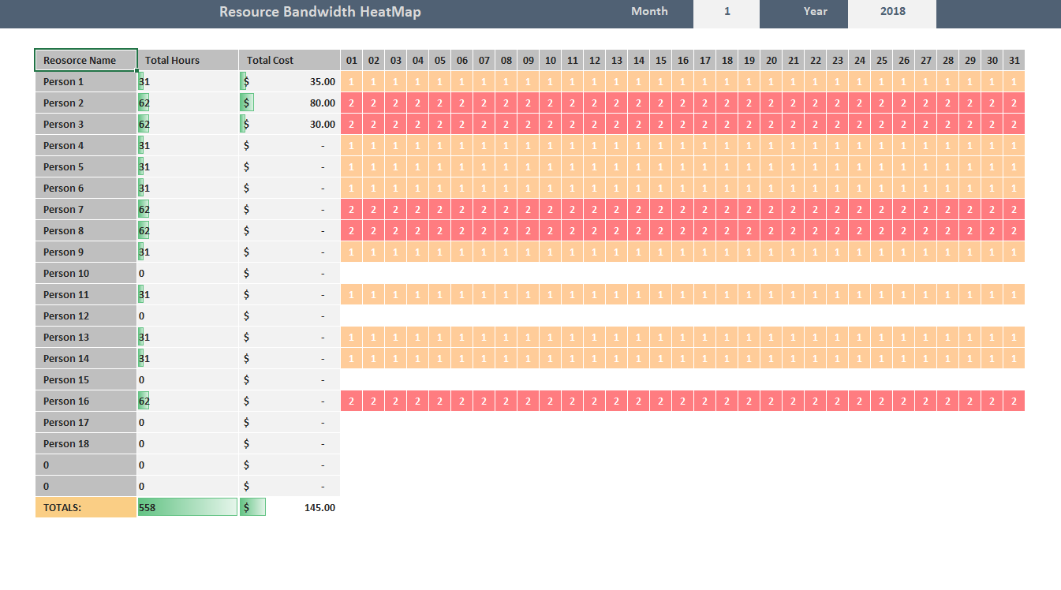Click Person 1's orange heatmap cell under day 10
This screenshot has height=590, width=1061.
click(550, 80)
